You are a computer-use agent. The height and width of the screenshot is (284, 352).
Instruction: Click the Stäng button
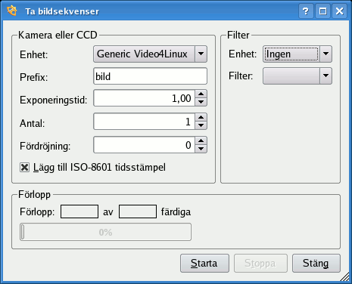[316, 264]
